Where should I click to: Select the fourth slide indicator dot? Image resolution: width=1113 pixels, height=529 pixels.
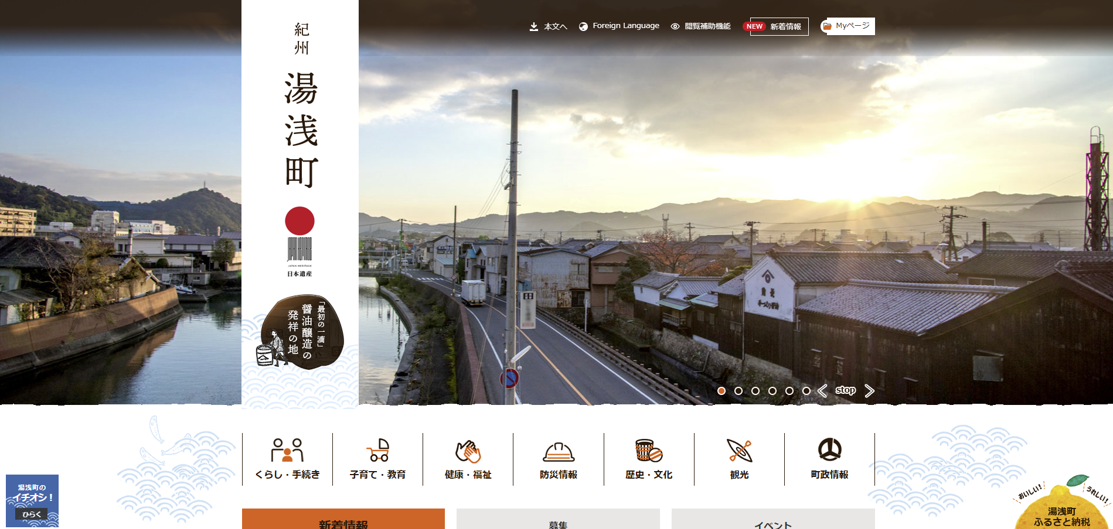(x=772, y=391)
